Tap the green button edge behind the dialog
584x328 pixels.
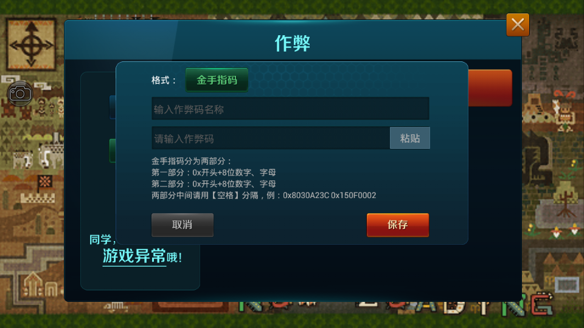[113, 151]
